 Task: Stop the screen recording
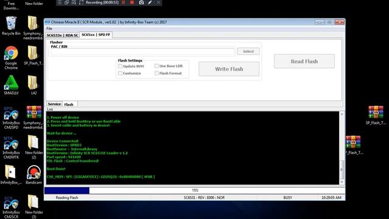(x=132, y=2)
